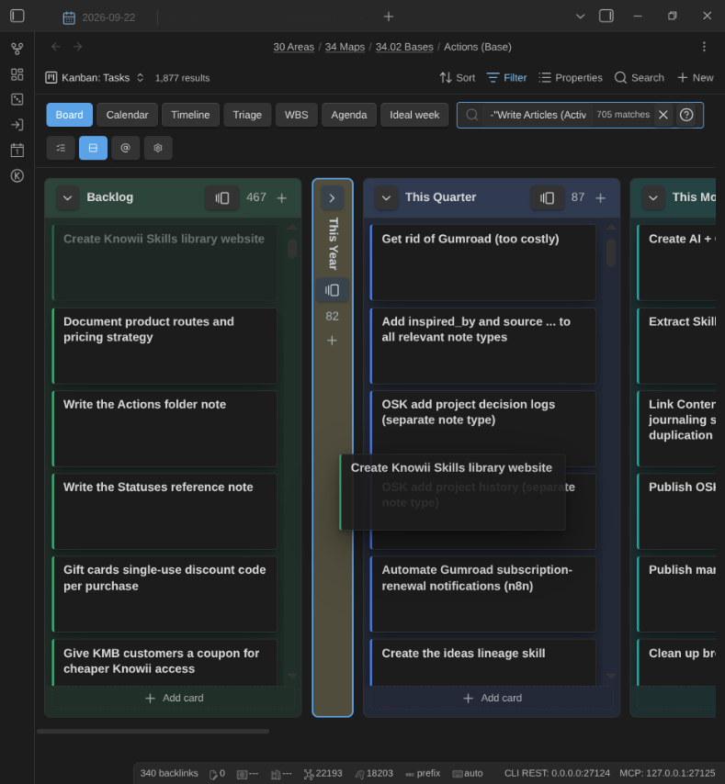Clear the board search with X icon
This screenshot has height=784, width=725.
663,115
